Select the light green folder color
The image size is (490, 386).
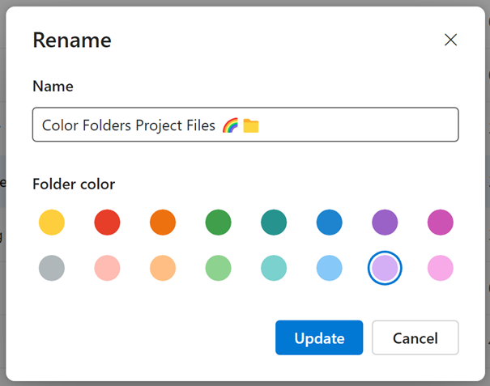218,268
